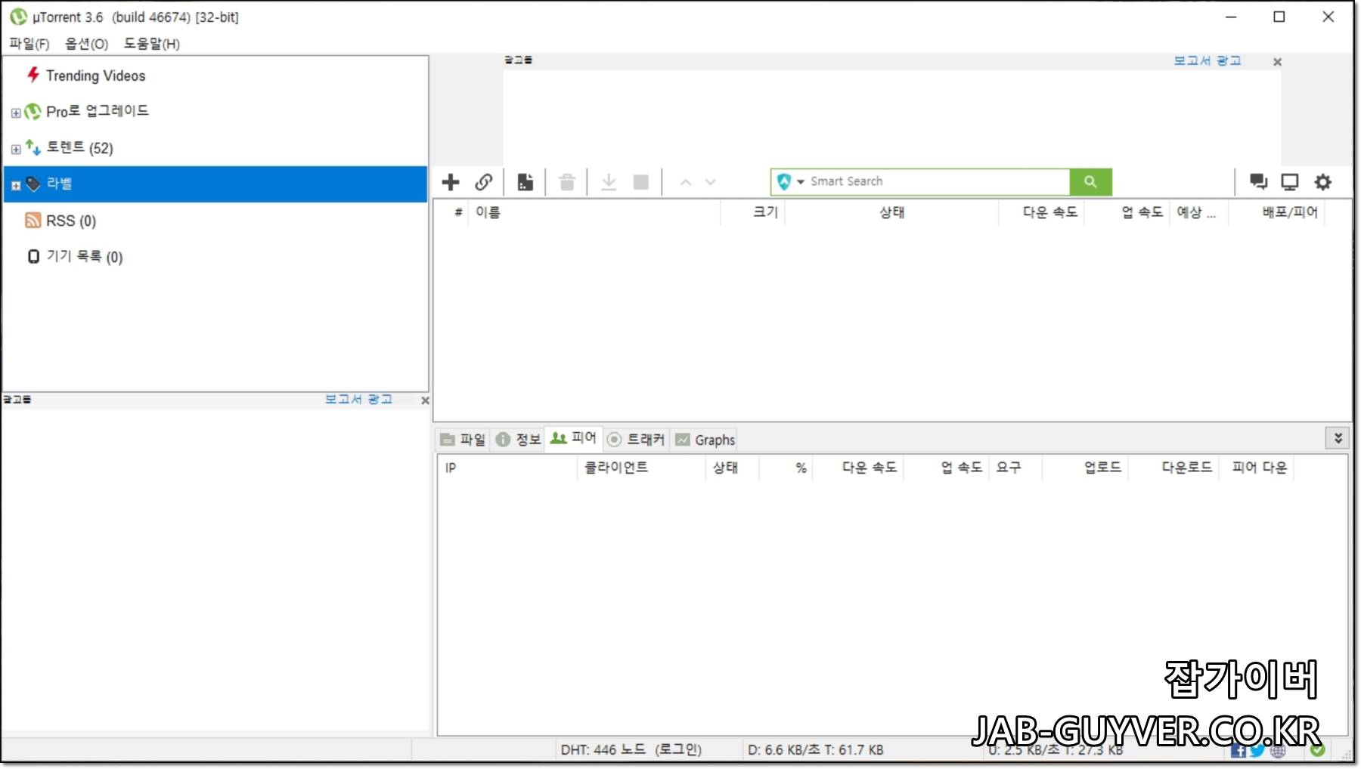Click the lightning bolt Trending Videos icon
The width and height of the screenshot is (1361, 769).
pyautogui.click(x=33, y=75)
